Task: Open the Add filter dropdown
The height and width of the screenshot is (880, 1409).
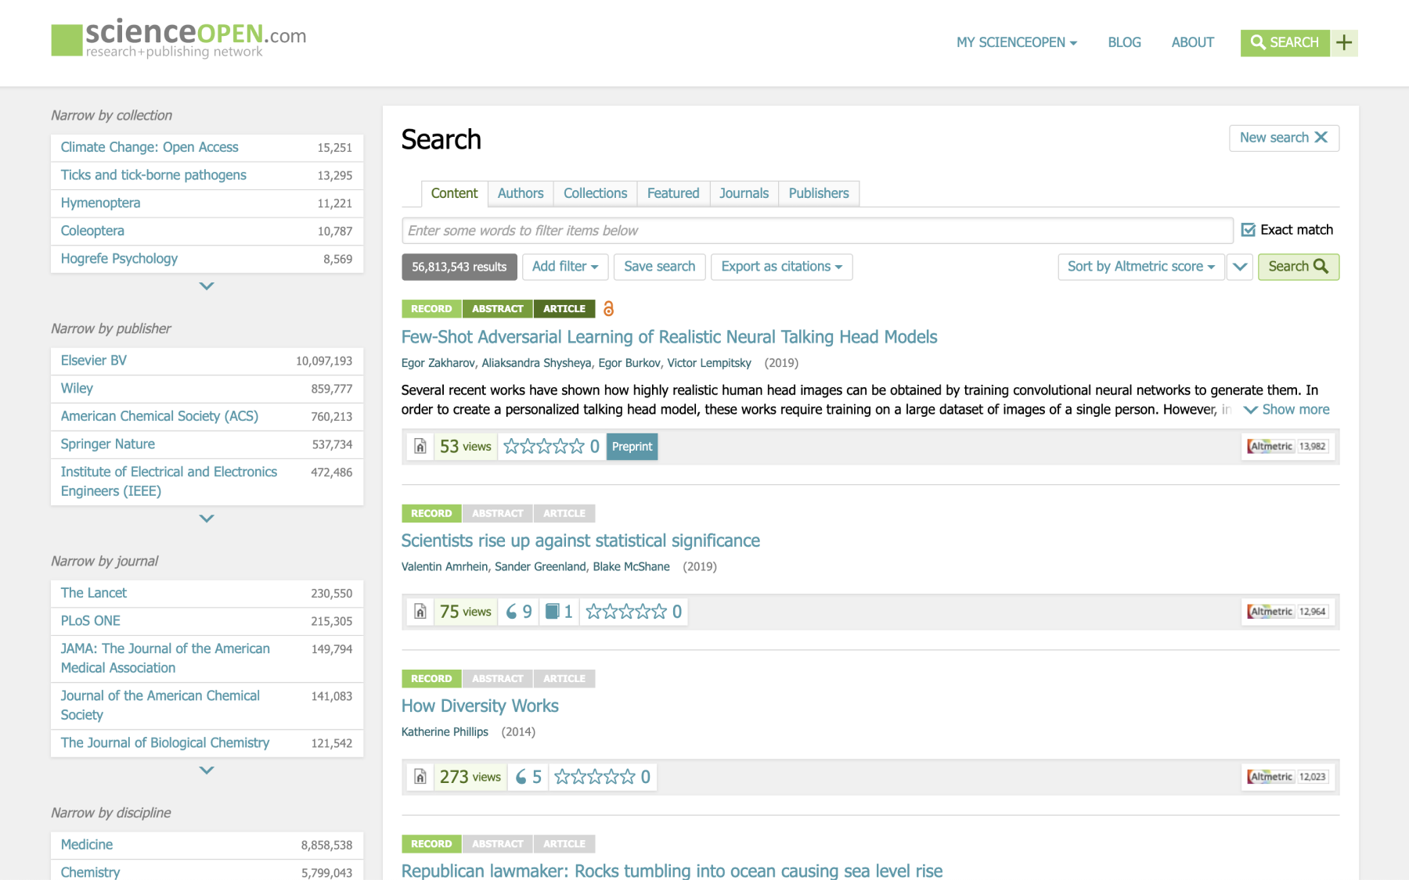Action: click(x=564, y=267)
